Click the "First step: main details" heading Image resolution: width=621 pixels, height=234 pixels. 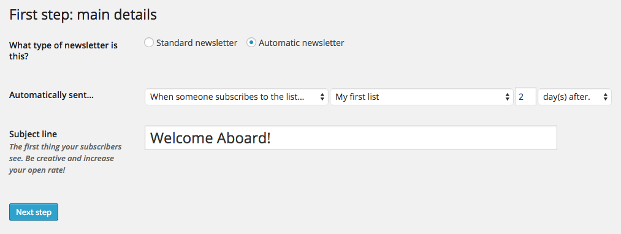83,15
